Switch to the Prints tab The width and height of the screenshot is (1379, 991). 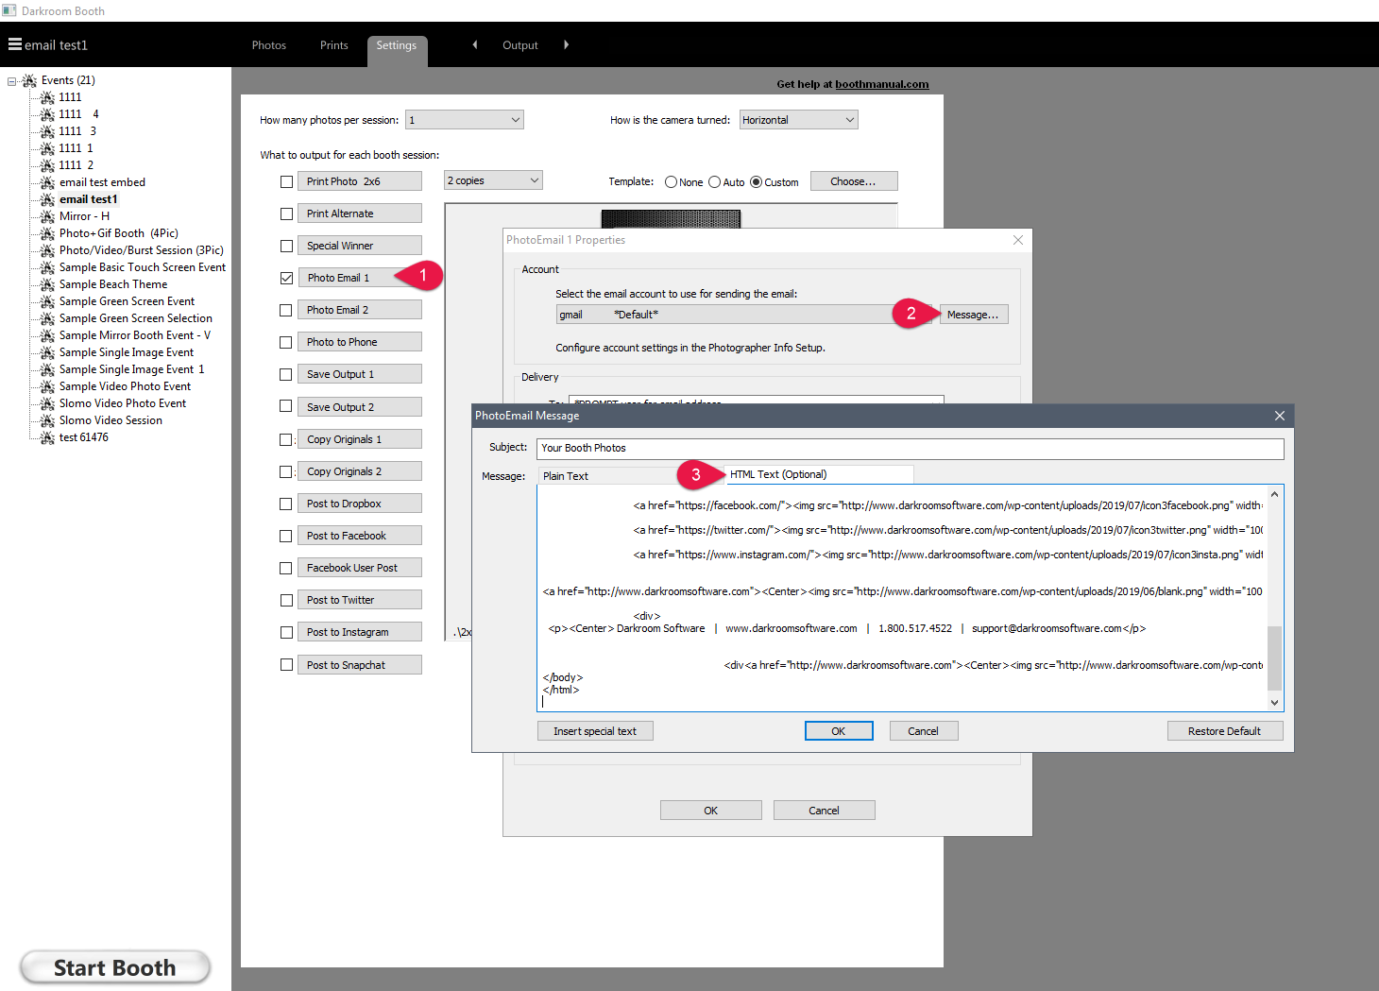(x=333, y=45)
